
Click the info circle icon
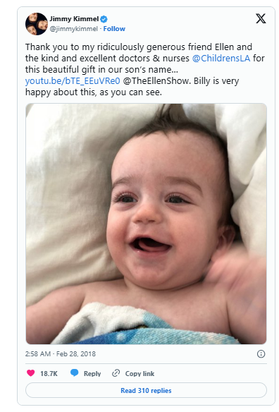coord(261,354)
